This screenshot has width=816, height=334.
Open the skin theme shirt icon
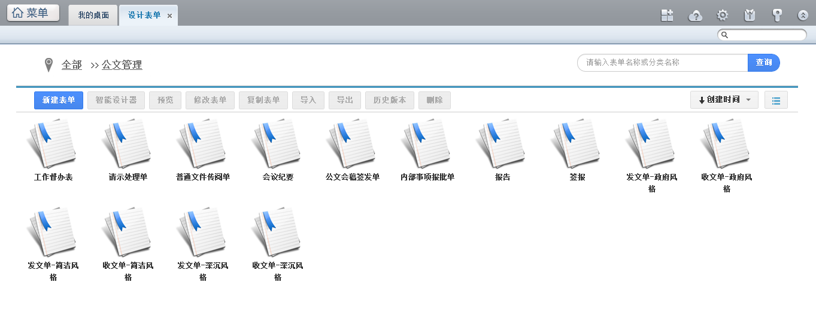click(x=750, y=16)
